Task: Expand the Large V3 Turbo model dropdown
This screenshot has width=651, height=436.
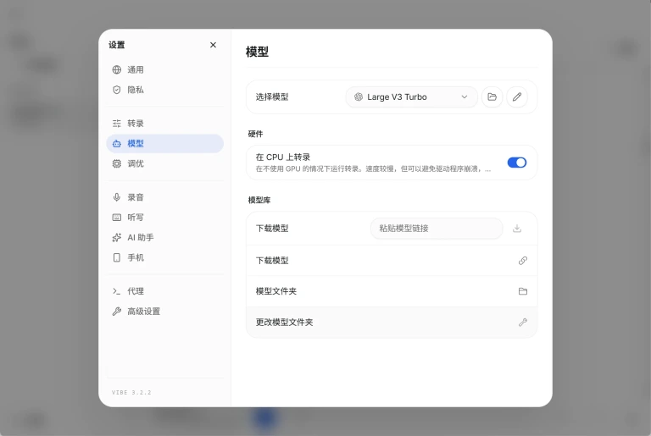Action: [x=411, y=97]
